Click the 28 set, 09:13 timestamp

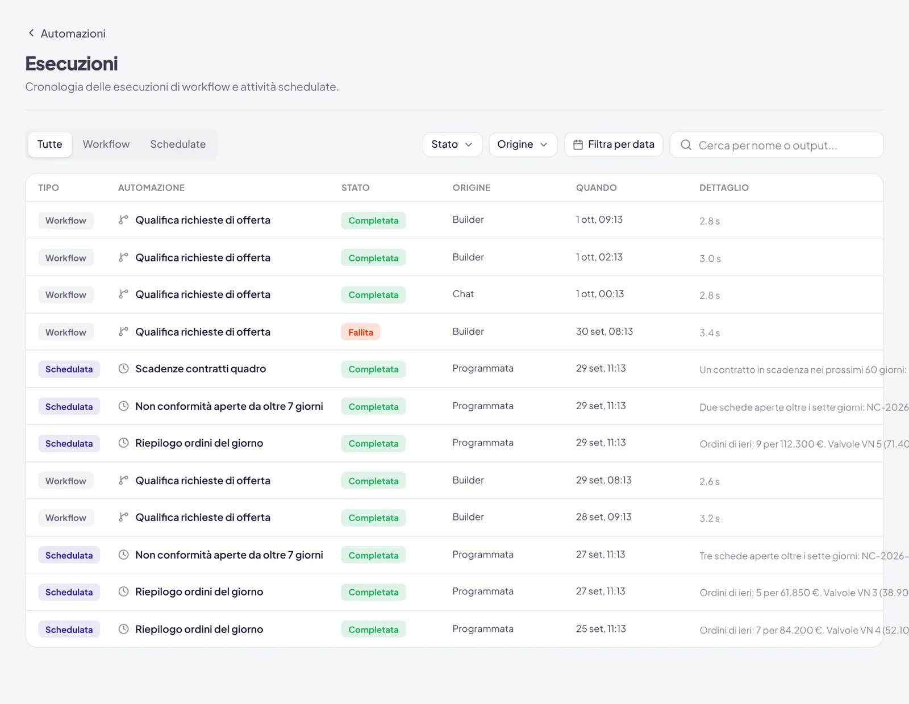[x=604, y=517]
